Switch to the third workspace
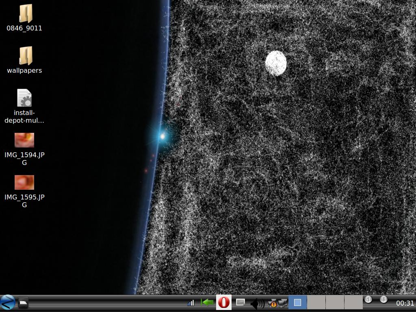Screen dimensions: 416x312 pos(335,303)
